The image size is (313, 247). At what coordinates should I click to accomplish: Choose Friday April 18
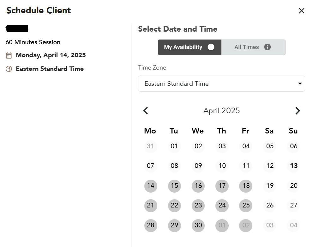[x=246, y=186]
